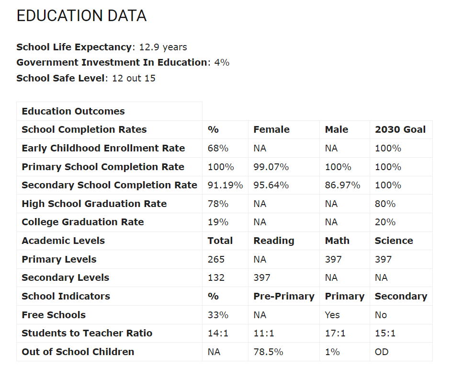Click the School Safe Level label
This screenshot has width=463, height=369.
[x=60, y=78]
